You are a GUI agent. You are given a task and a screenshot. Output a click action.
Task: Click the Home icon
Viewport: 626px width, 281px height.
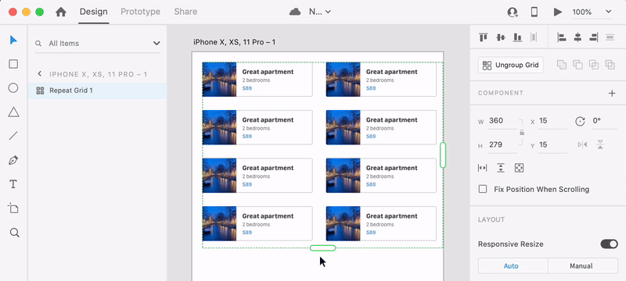(61, 12)
